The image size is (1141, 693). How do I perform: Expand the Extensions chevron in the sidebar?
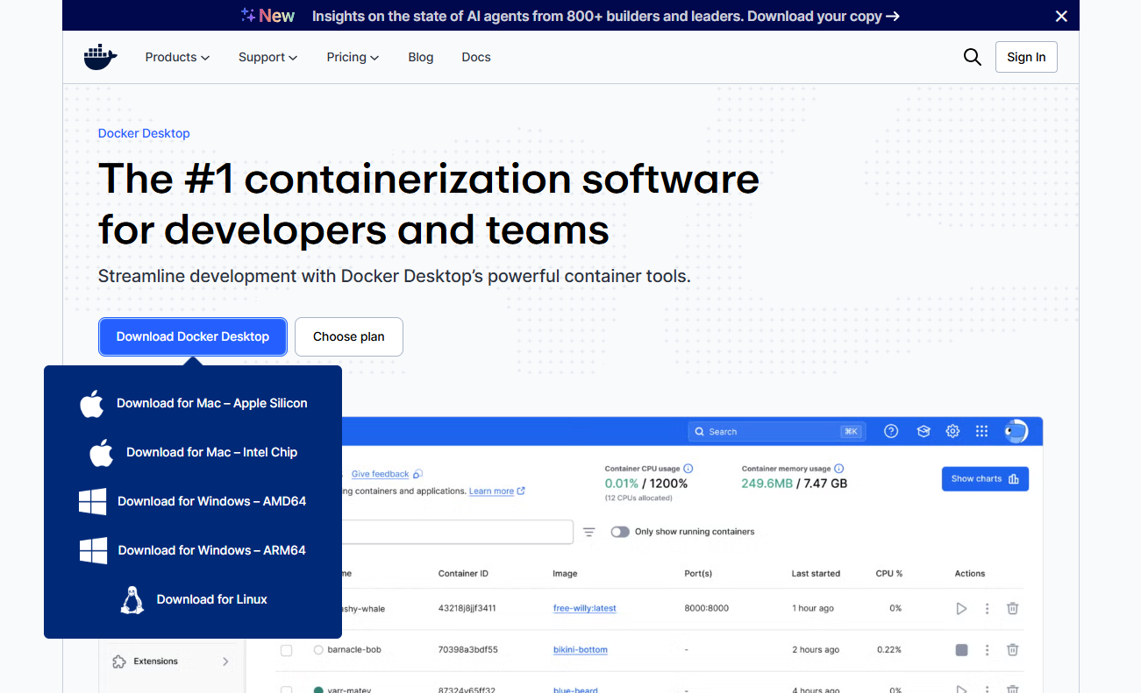(x=225, y=661)
